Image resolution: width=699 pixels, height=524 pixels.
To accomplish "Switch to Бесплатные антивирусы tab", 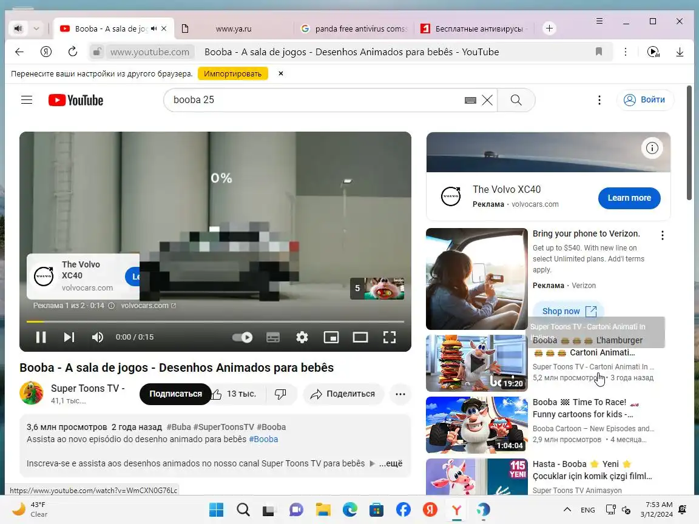I will [474, 29].
